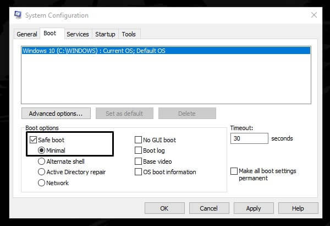330x226 pixels.
Task: Choose Alternate shell safe boot mode
Action: point(41,161)
